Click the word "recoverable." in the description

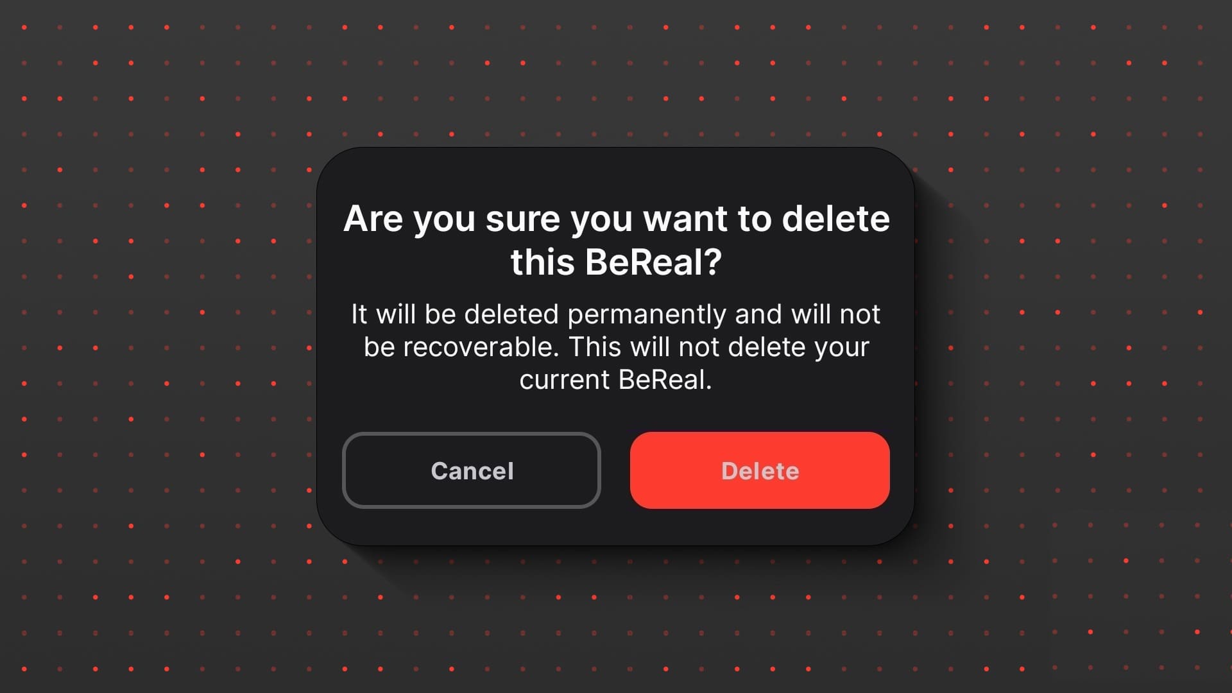point(481,347)
